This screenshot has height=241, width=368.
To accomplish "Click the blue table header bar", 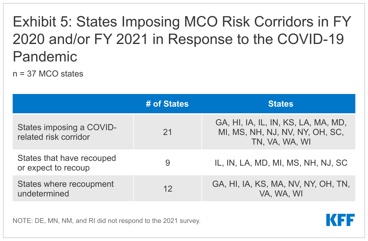I will pos(184,104).
